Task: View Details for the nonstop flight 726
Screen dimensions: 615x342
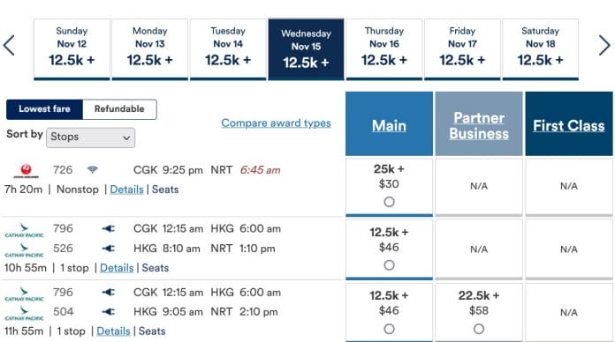Action: [126, 190]
